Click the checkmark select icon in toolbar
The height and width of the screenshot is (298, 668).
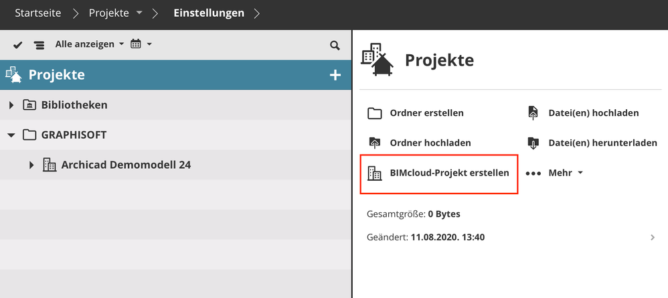(17, 45)
